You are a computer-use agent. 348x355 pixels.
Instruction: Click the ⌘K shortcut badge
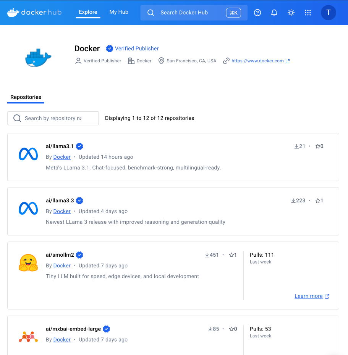pos(233,13)
